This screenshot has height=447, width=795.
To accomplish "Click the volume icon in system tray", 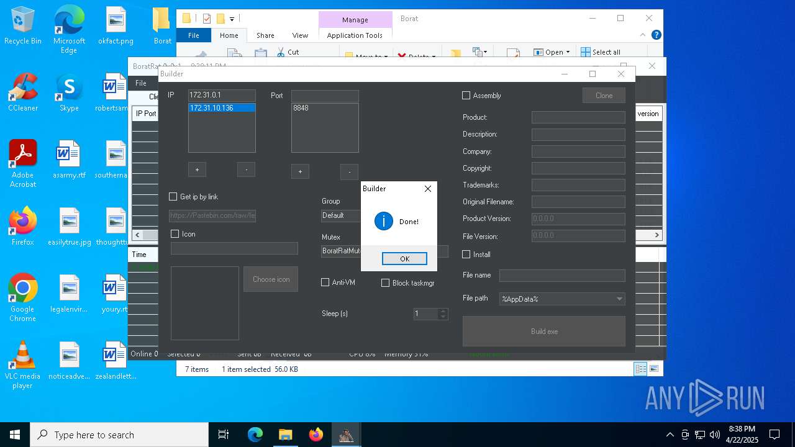I will 715,435.
